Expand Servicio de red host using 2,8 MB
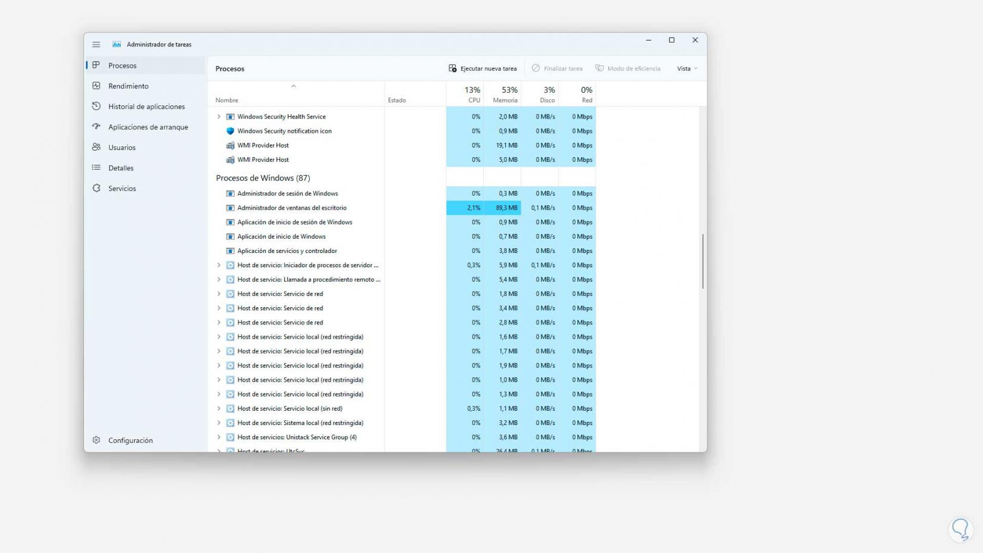 219,323
